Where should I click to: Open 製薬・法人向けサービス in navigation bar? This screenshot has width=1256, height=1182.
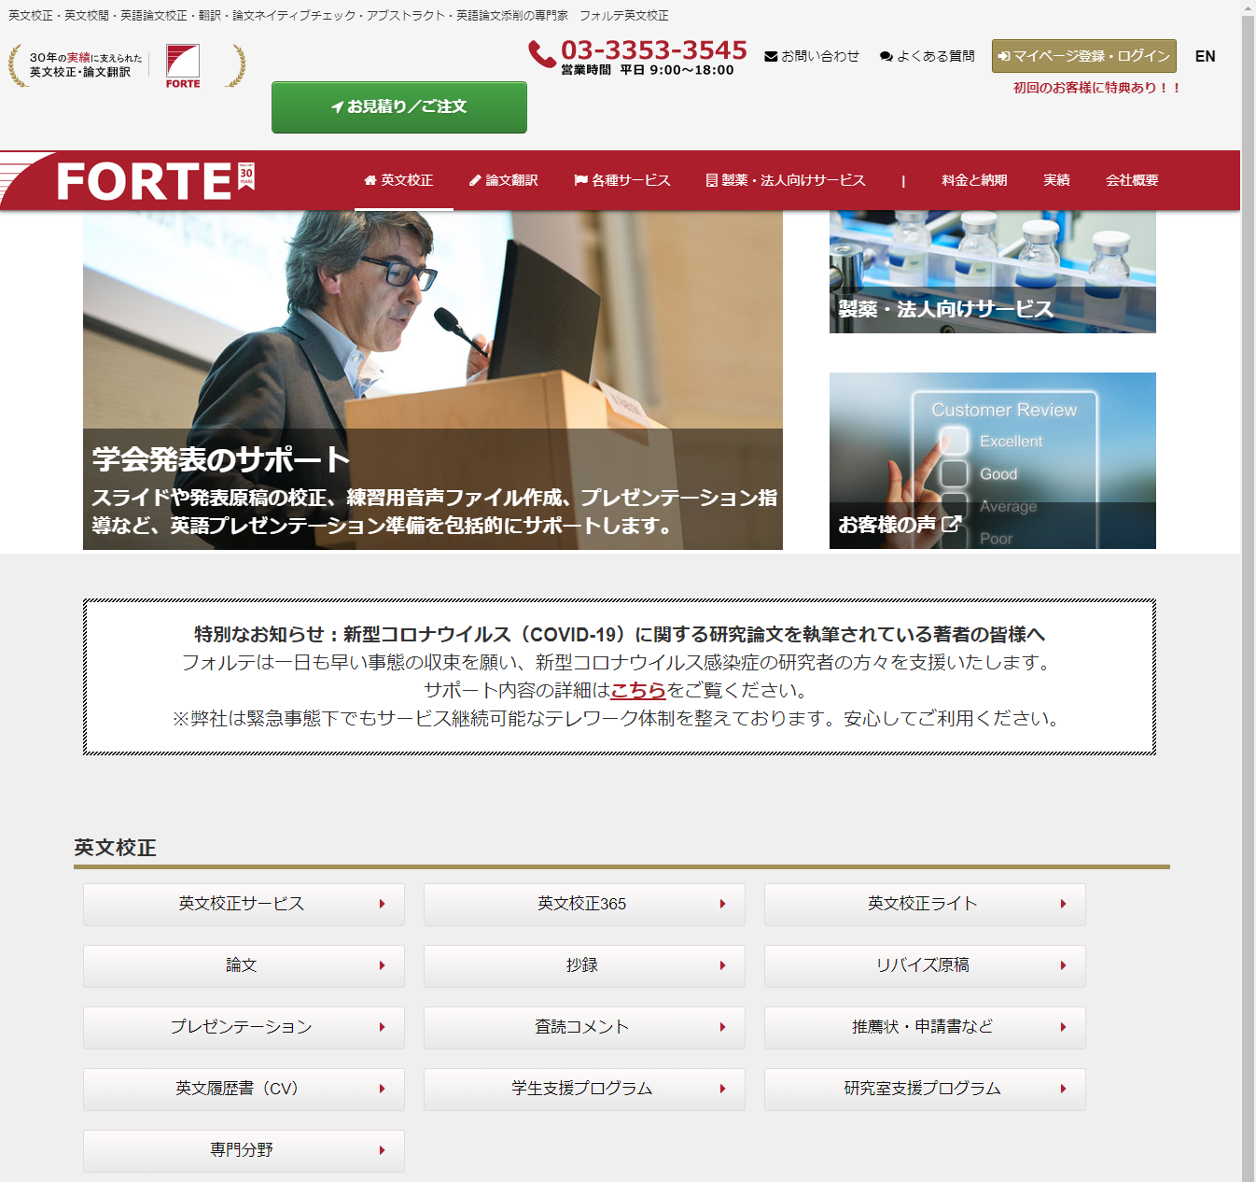pyautogui.click(x=786, y=180)
